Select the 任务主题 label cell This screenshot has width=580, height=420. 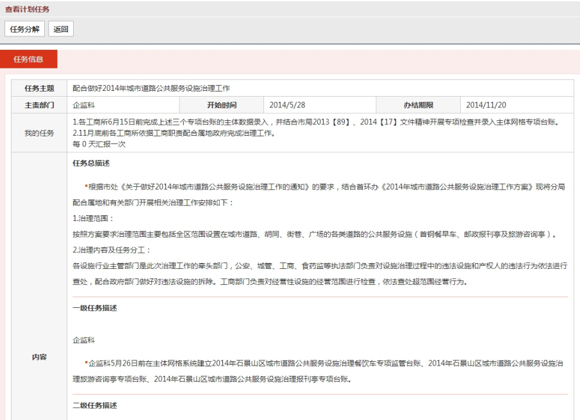(39, 88)
